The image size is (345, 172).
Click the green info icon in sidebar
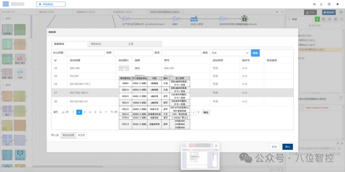(x=317, y=19)
